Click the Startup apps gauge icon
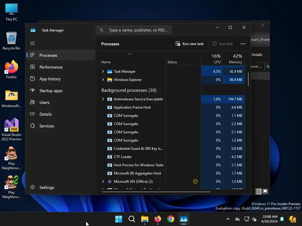The image size is (302, 226). pyautogui.click(x=32, y=90)
